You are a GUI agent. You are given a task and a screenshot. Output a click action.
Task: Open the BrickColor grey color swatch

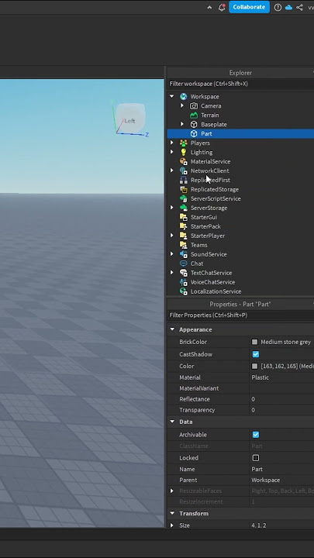click(254, 342)
